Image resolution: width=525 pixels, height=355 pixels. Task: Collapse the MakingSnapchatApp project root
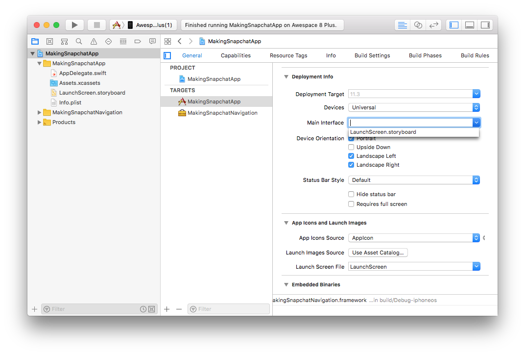[32, 53]
